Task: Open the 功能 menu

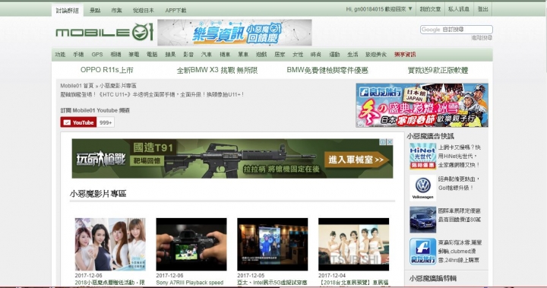Action: coord(60,55)
